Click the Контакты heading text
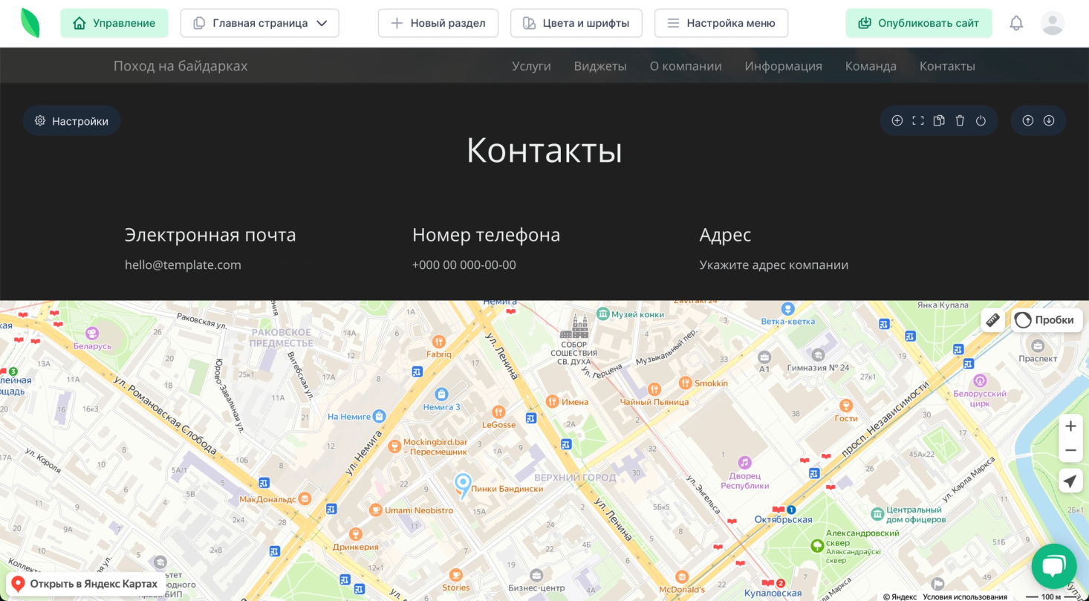Viewport: 1089px width, 601px height. (x=544, y=150)
